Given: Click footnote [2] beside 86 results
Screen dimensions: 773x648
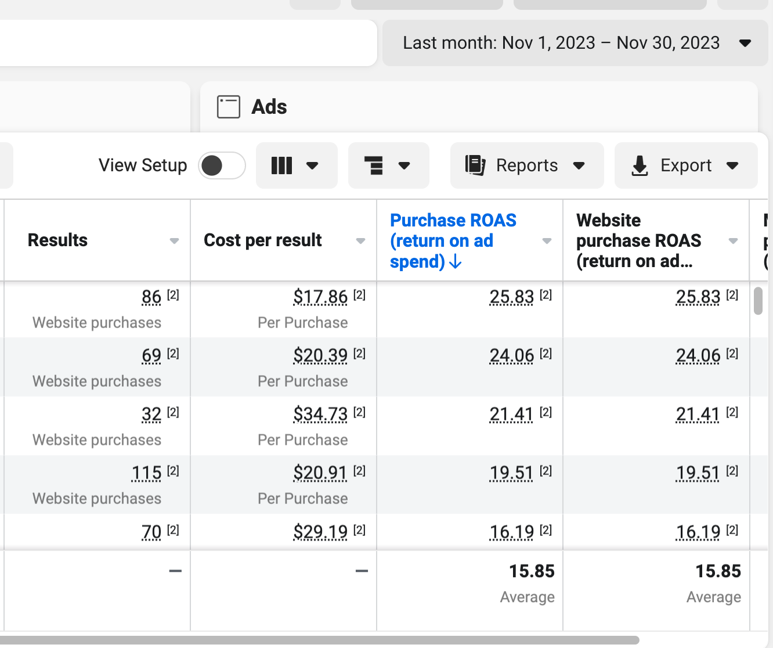Looking at the screenshot, I should (x=173, y=295).
